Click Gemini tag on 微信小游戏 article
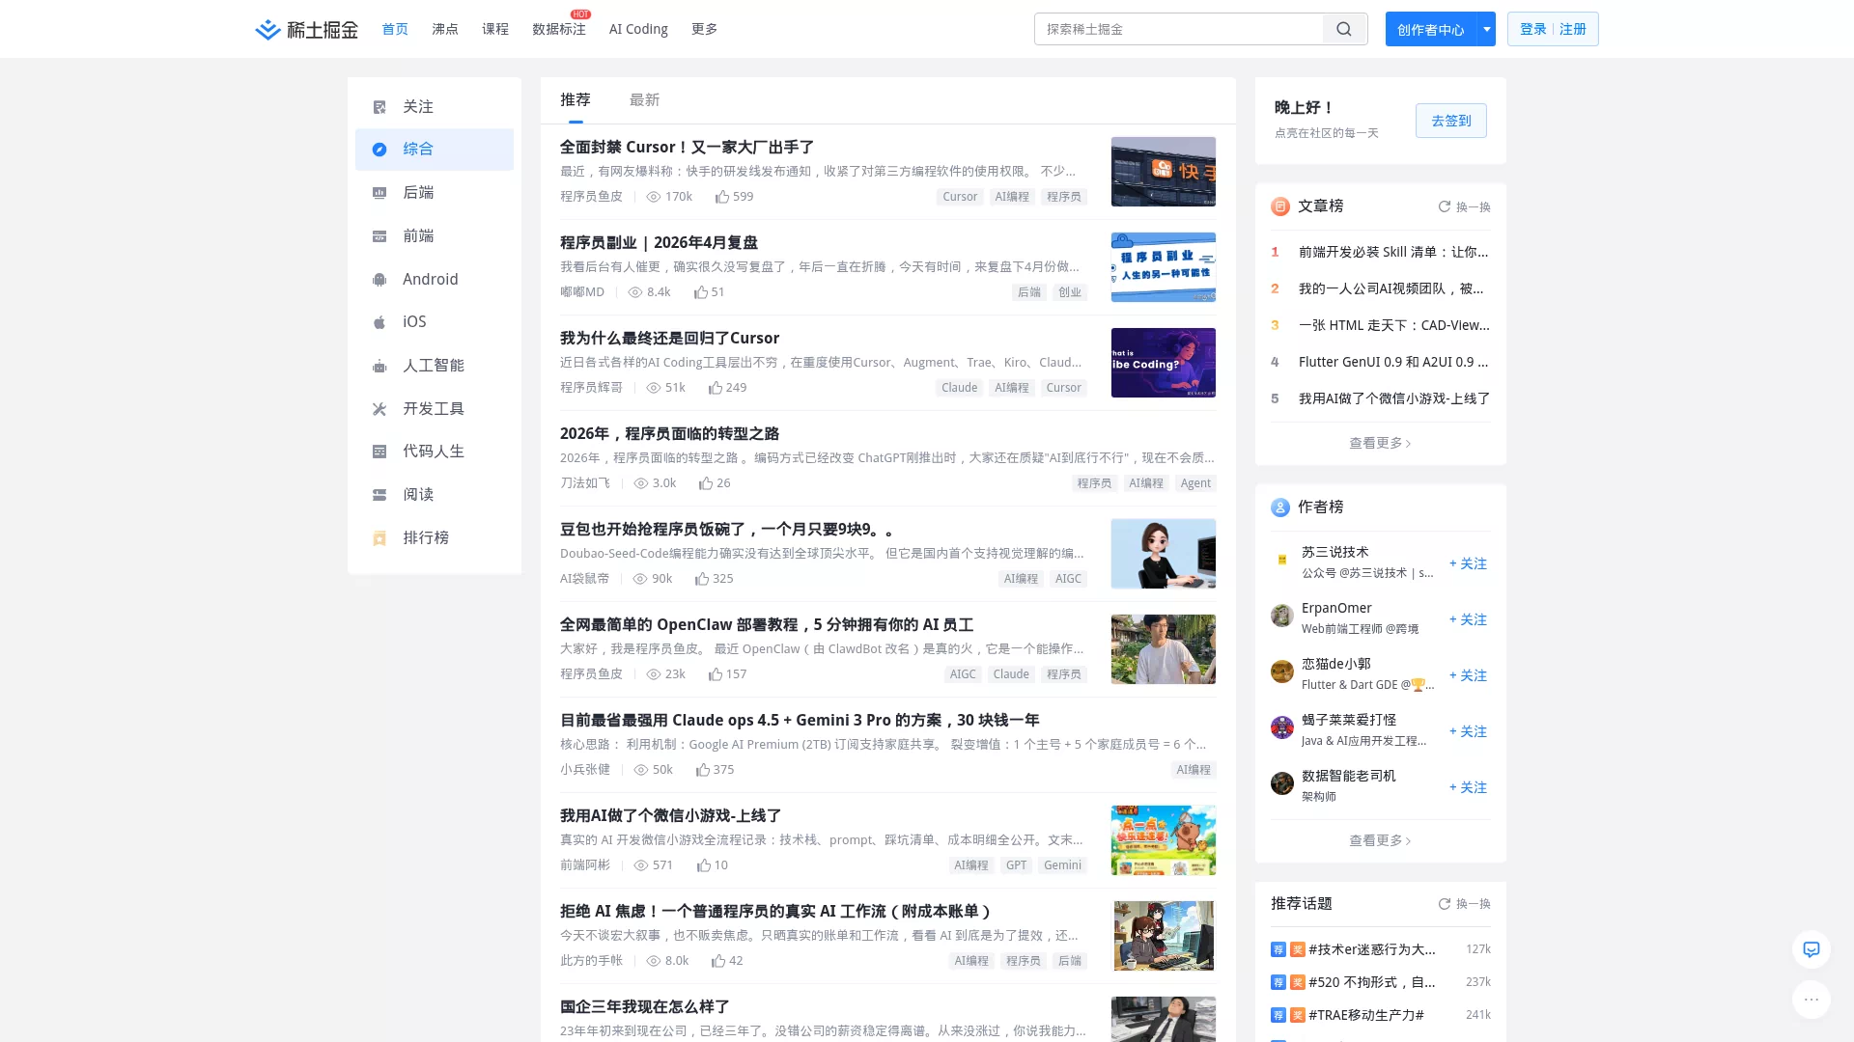 tap(1062, 865)
